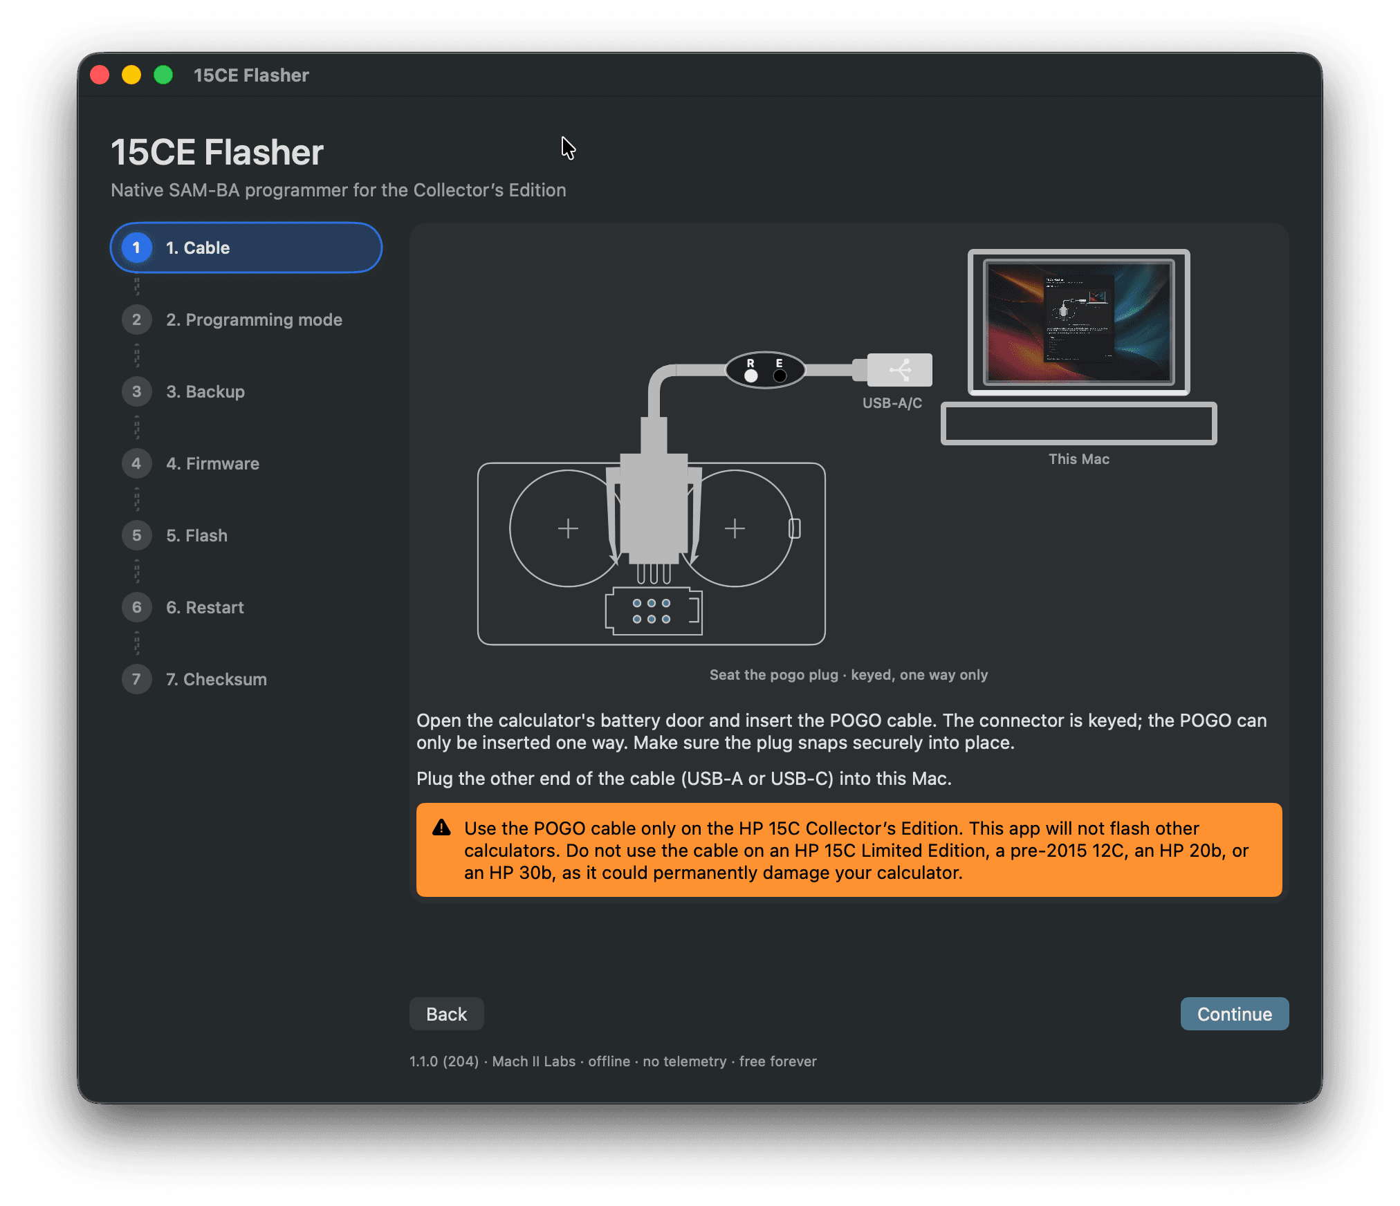
Task: Minimize the window with yellow button
Action: point(131,75)
